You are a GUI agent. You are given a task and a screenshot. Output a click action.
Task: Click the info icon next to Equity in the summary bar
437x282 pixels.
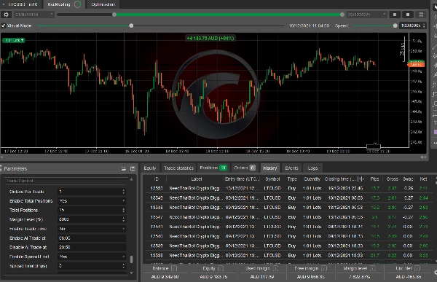point(221,268)
